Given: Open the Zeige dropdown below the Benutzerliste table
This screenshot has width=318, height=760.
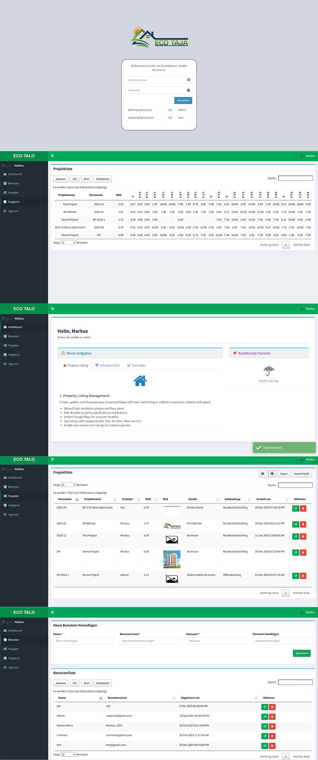Looking at the screenshot, I should [x=68, y=754].
